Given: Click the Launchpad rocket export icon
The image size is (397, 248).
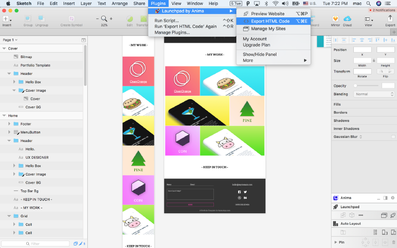Looking at the screenshot, I should (x=393, y=215).
